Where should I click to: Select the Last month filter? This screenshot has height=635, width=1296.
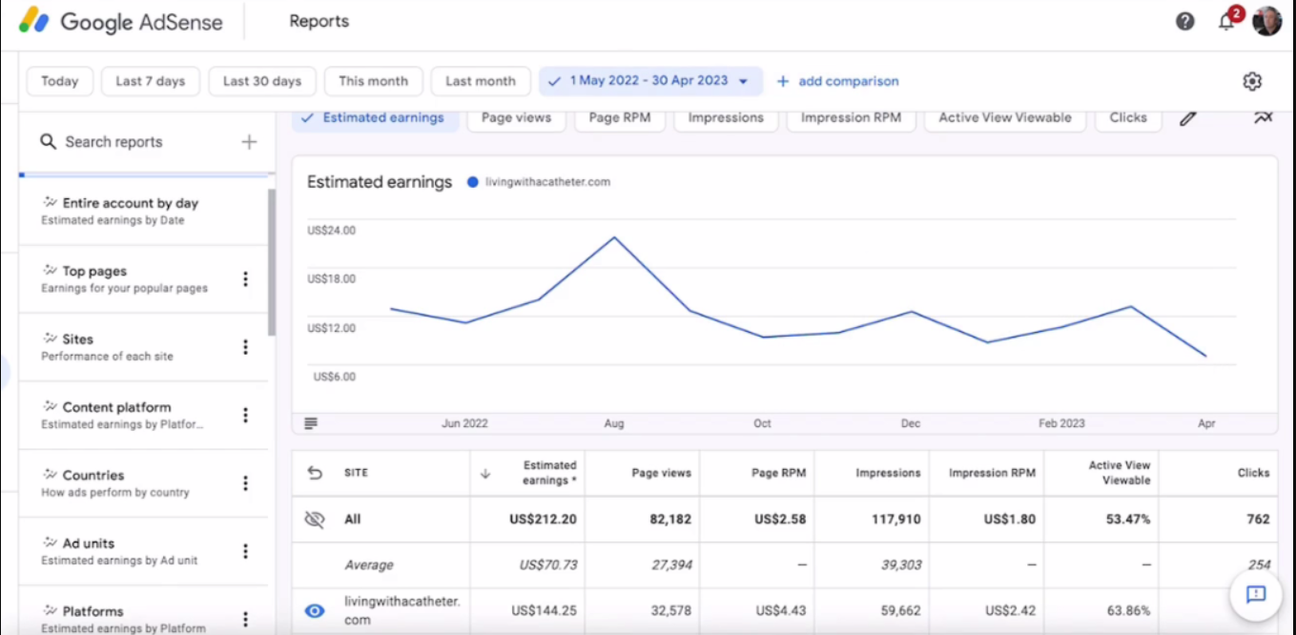click(481, 81)
